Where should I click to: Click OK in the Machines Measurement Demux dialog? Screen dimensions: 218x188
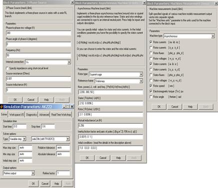pos(159,107)
